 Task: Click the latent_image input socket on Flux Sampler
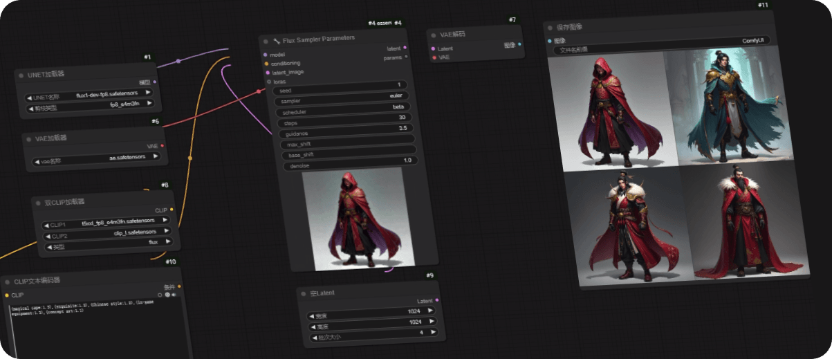point(267,73)
